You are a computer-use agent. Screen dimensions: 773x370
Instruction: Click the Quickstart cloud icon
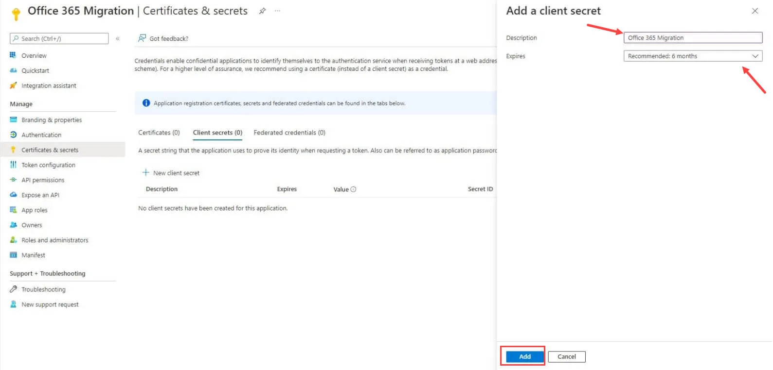point(13,70)
